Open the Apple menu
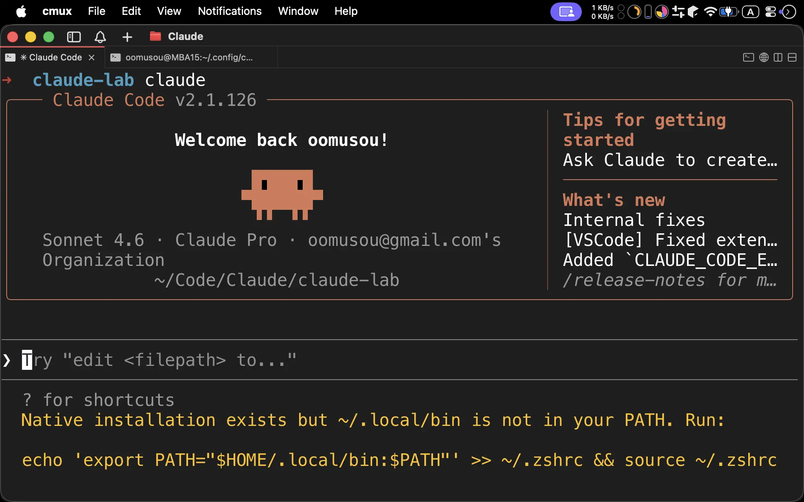The height and width of the screenshot is (502, 804). pos(21,11)
